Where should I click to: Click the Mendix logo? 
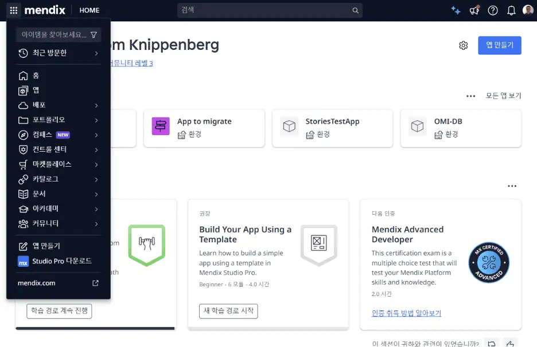(45, 10)
